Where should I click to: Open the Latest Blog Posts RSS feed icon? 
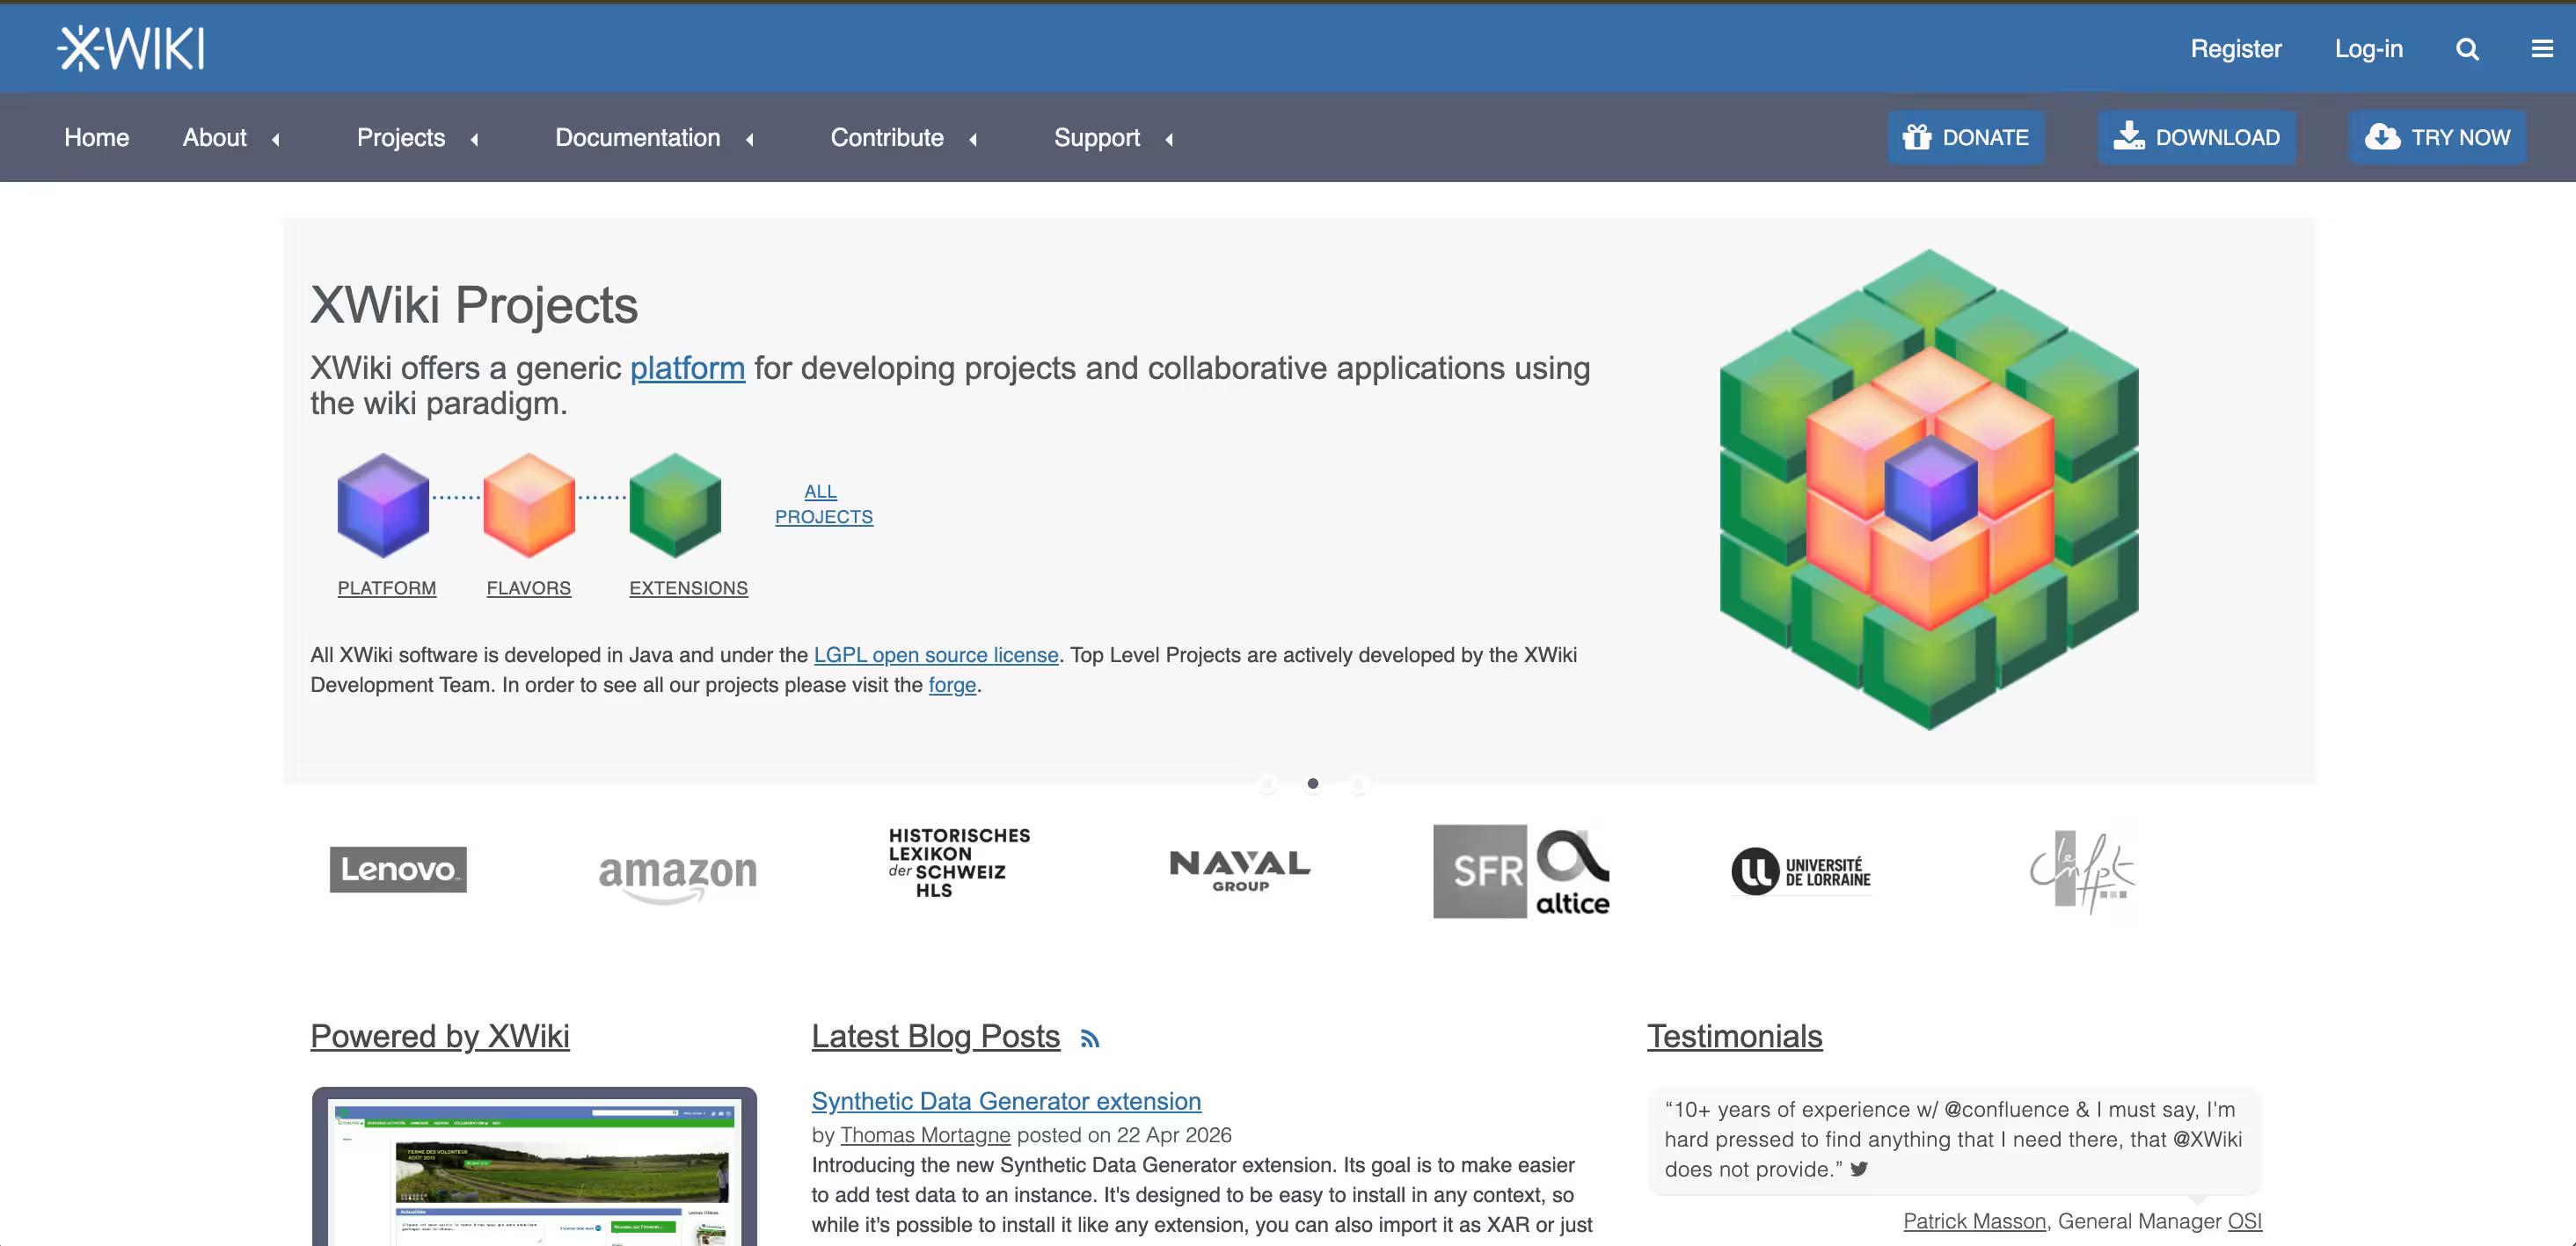(1090, 1039)
